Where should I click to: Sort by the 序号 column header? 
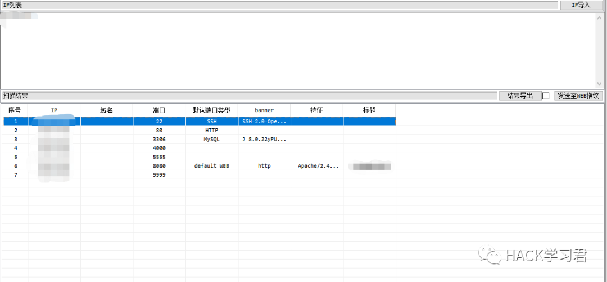(14, 110)
